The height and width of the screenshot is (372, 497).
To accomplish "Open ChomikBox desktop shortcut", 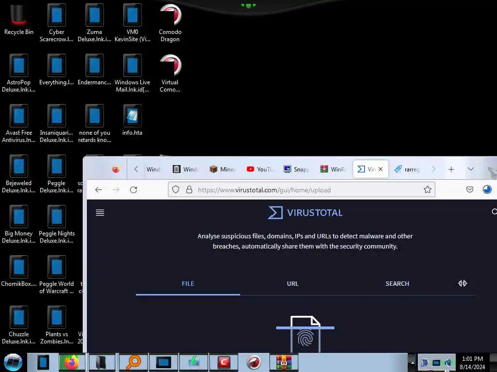I will pos(18,271).
